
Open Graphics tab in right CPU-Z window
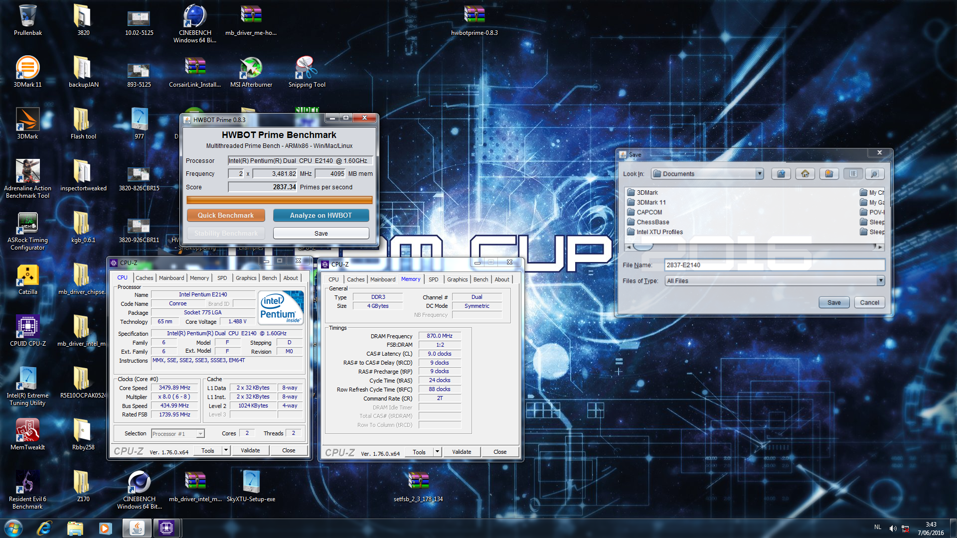[457, 279]
